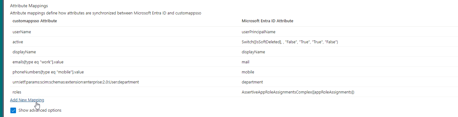Open the emails work value mapping
Screen dimensions: 458x117
[38, 62]
